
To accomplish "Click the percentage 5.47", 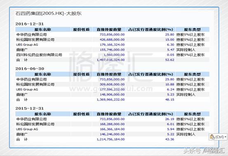I will click(x=171, y=50).
